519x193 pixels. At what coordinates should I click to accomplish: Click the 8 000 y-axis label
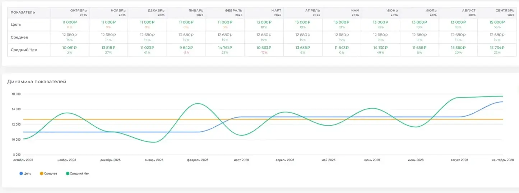pyautogui.click(x=17, y=155)
